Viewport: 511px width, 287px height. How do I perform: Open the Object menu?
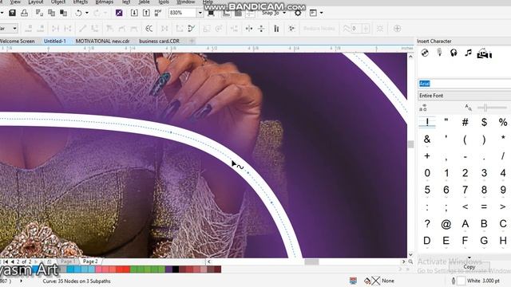(x=58, y=2)
